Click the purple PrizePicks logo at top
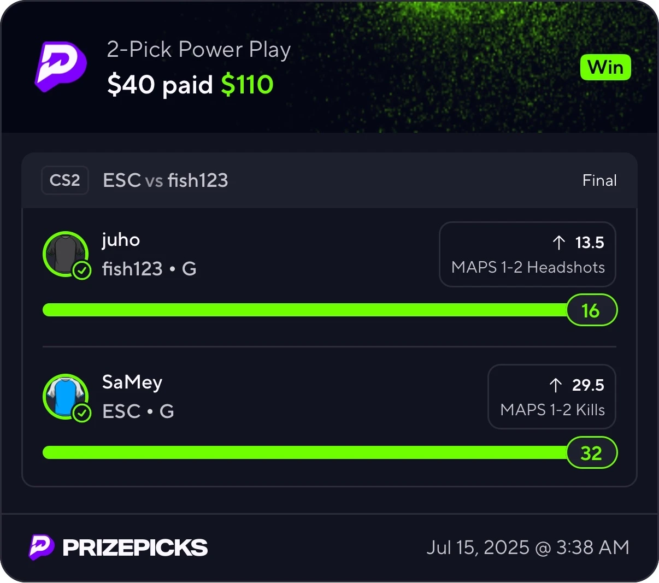This screenshot has width=659, height=583. [61, 67]
